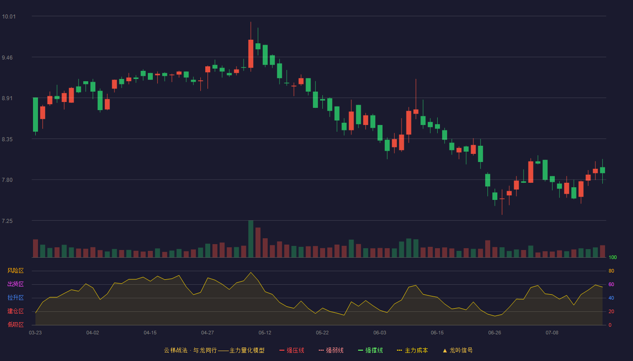Click the magenta 60 indicator axis value

[611, 284]
